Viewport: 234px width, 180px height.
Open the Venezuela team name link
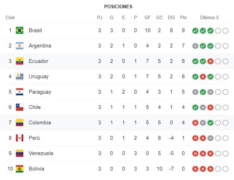click(41, 153)
